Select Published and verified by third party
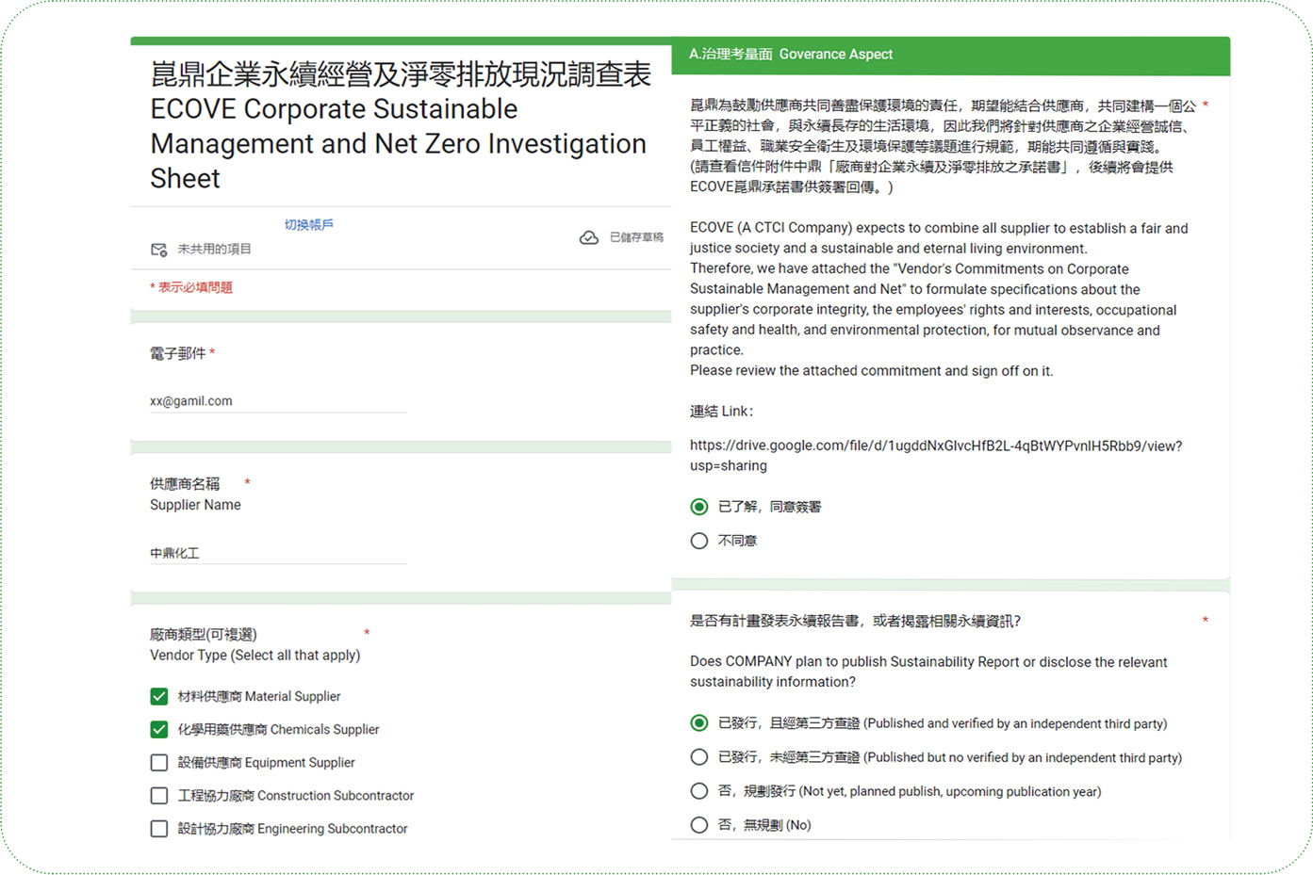 (x=699, y=723)
